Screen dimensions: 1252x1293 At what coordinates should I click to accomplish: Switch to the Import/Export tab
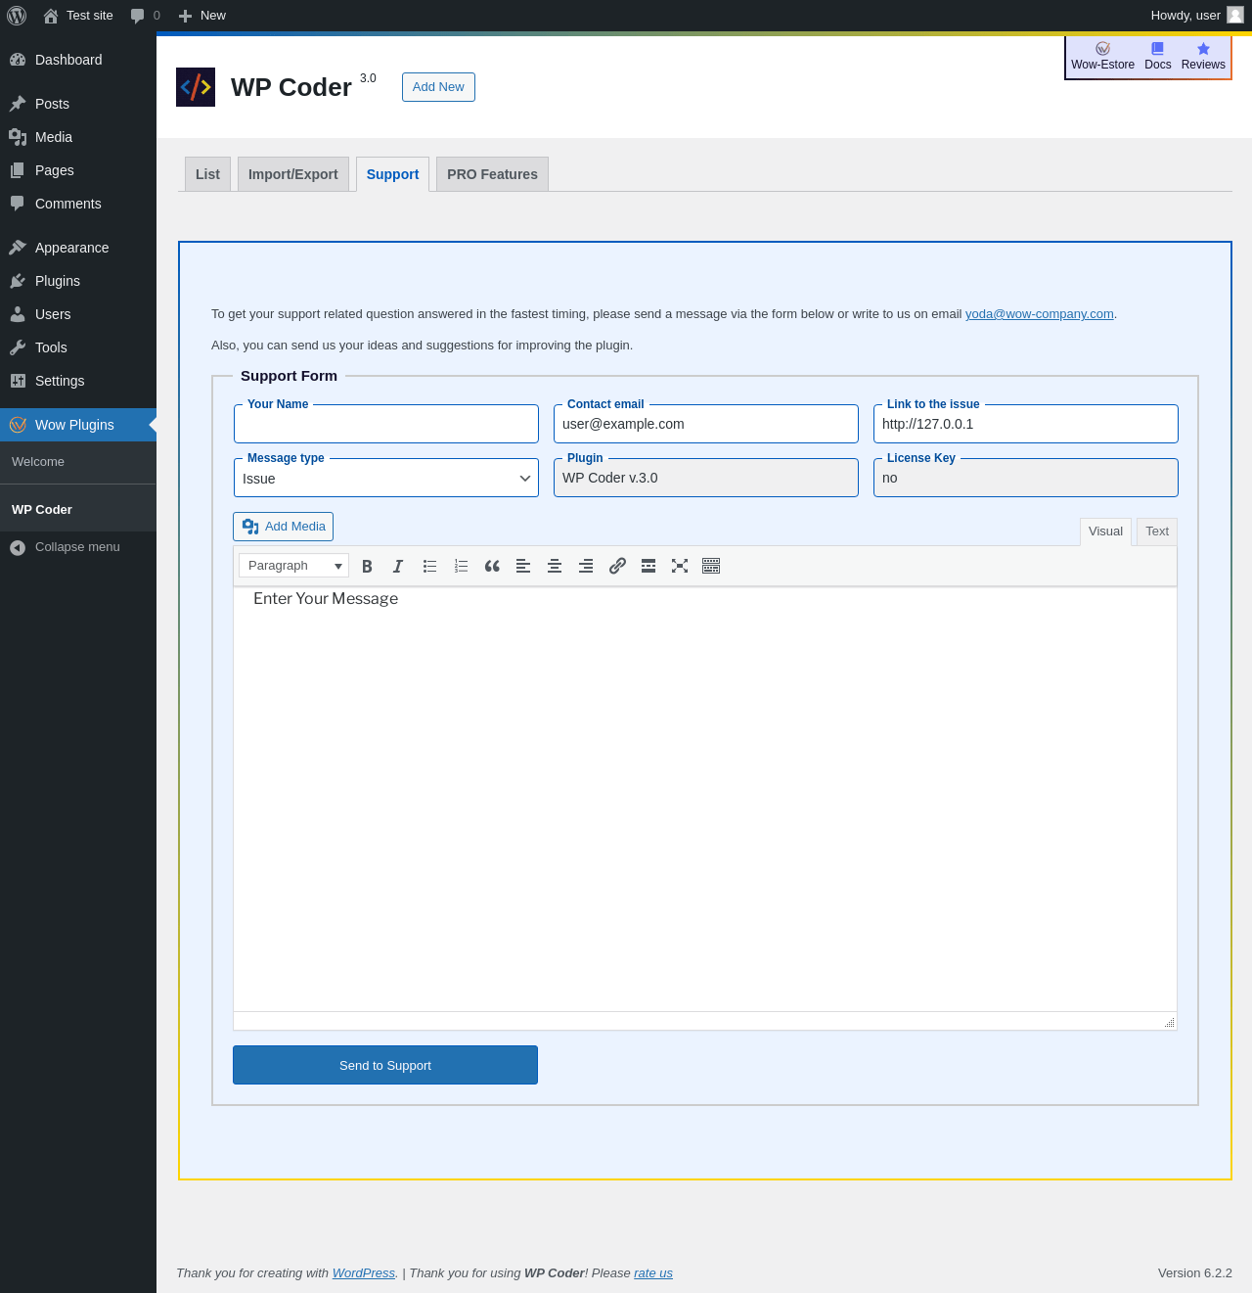tap(293, 174)
